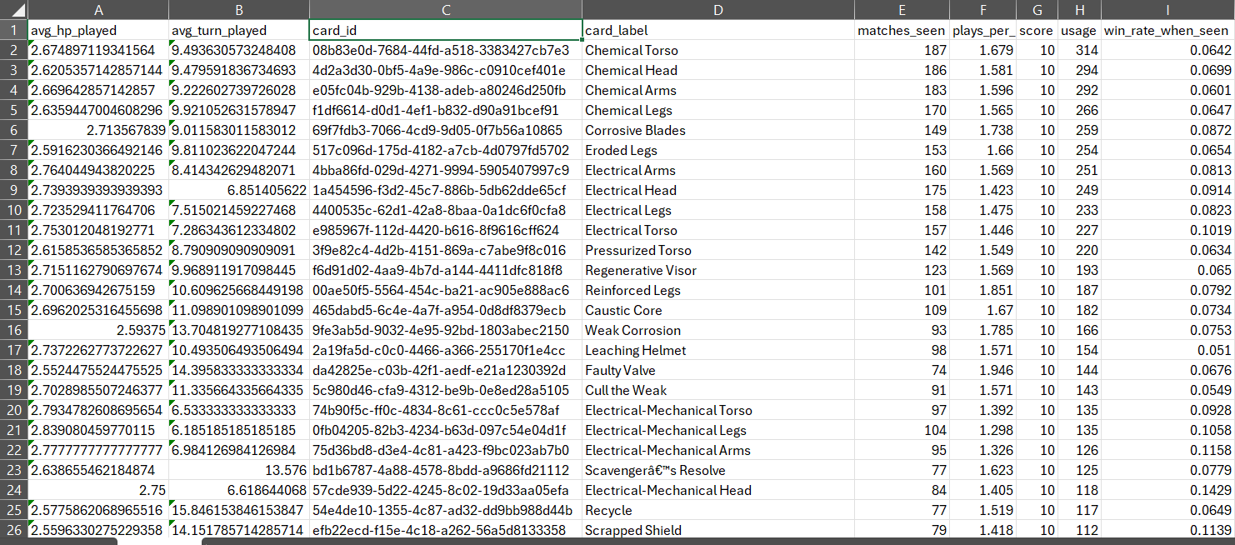The image size is (1235, 545).
Task: Click avg_turn_played value 13.576
Action: (x=239, y=470)
